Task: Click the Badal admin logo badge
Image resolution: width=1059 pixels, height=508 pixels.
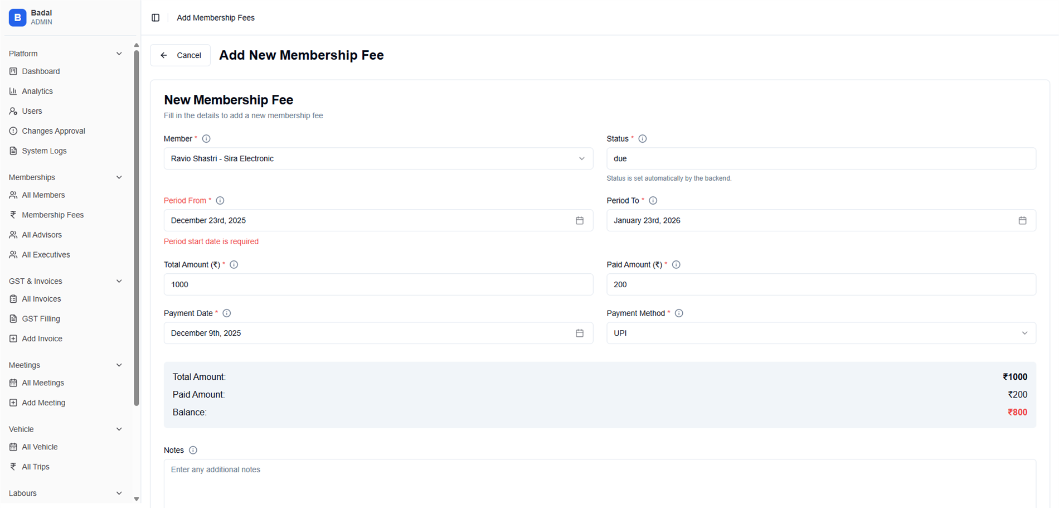Action: 18,17
